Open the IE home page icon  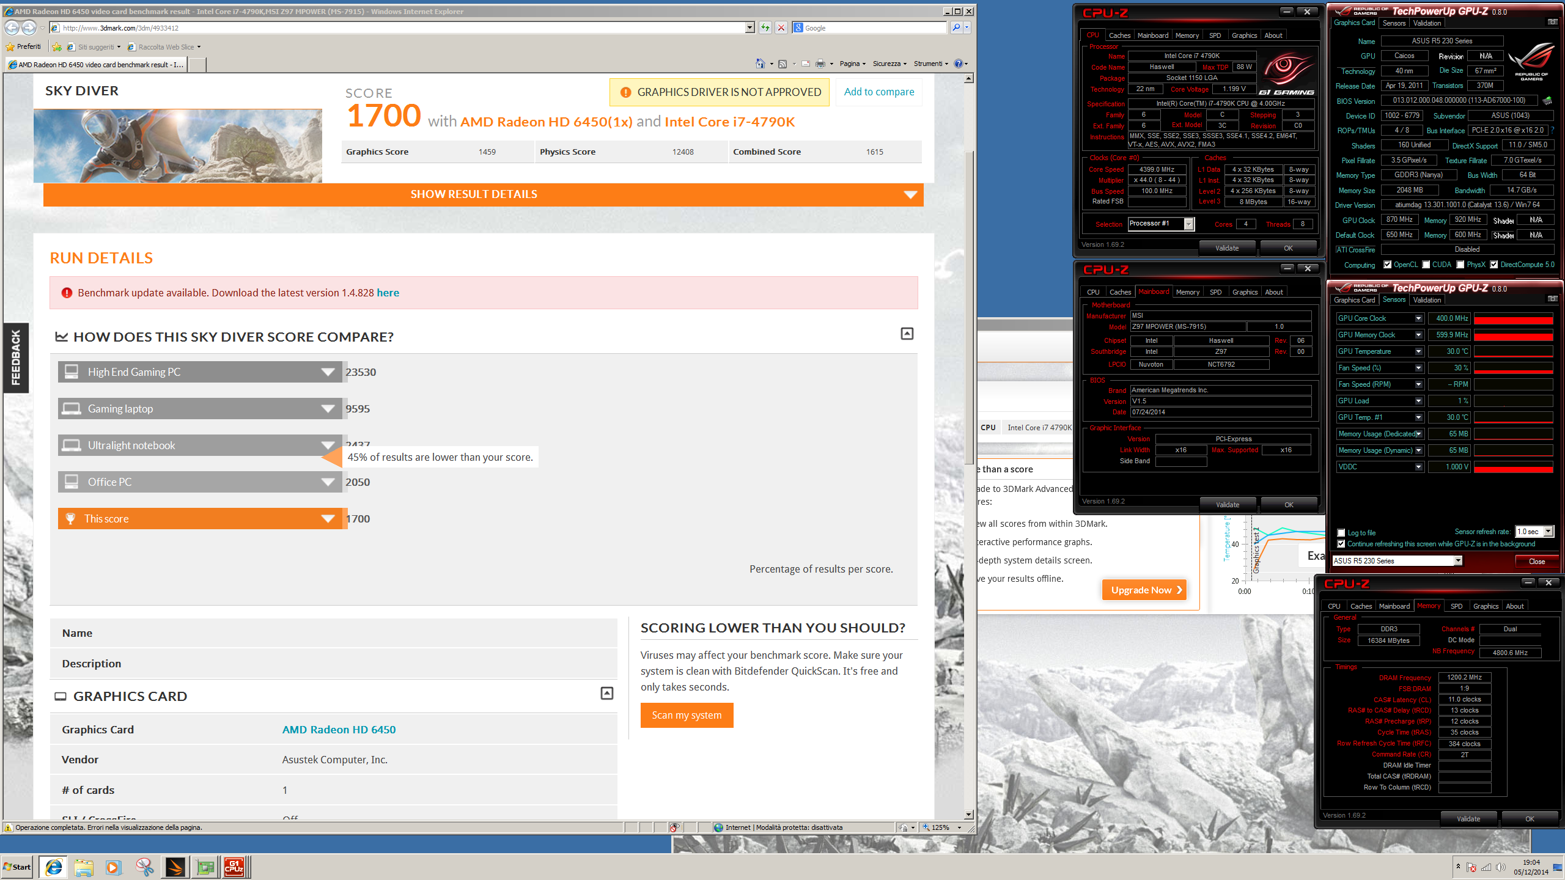coord(760,64)
